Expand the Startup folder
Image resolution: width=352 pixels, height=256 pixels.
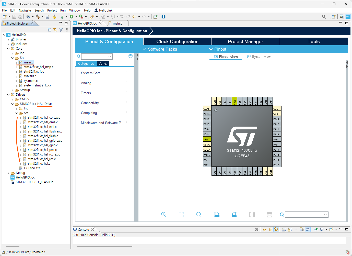[x=12, y=90]
